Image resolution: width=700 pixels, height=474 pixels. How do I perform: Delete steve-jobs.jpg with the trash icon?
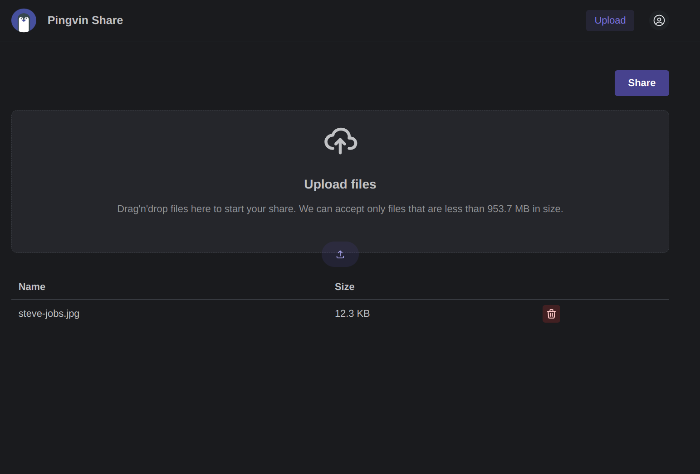[551, 314]
